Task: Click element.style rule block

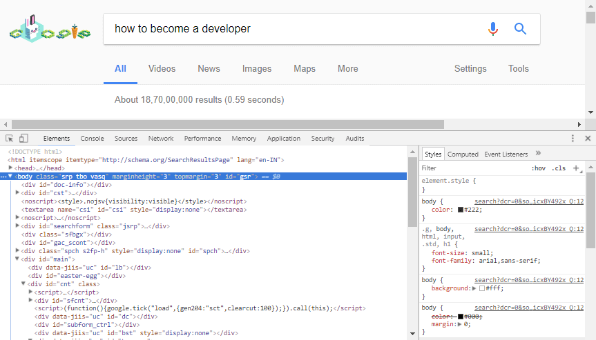Action: [x=502, y=186]
